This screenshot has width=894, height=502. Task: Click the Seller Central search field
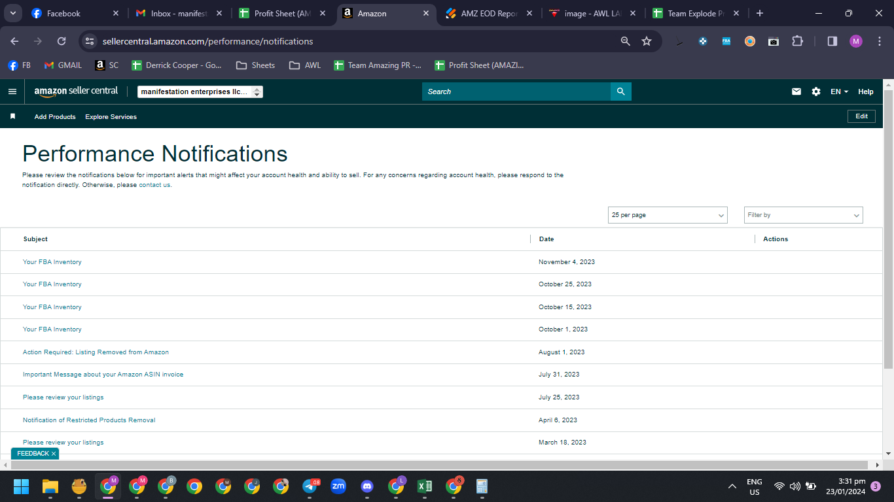coord(516,92)
